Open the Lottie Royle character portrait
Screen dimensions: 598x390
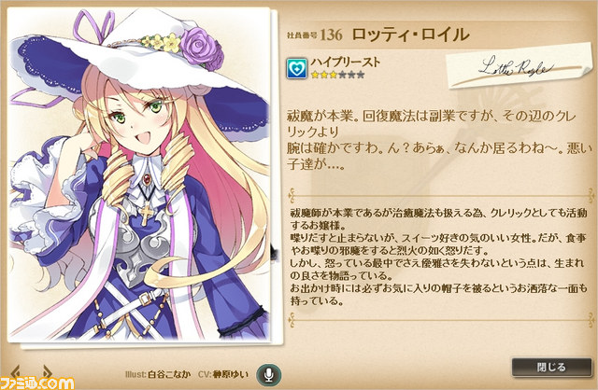[x=139, y=174]
